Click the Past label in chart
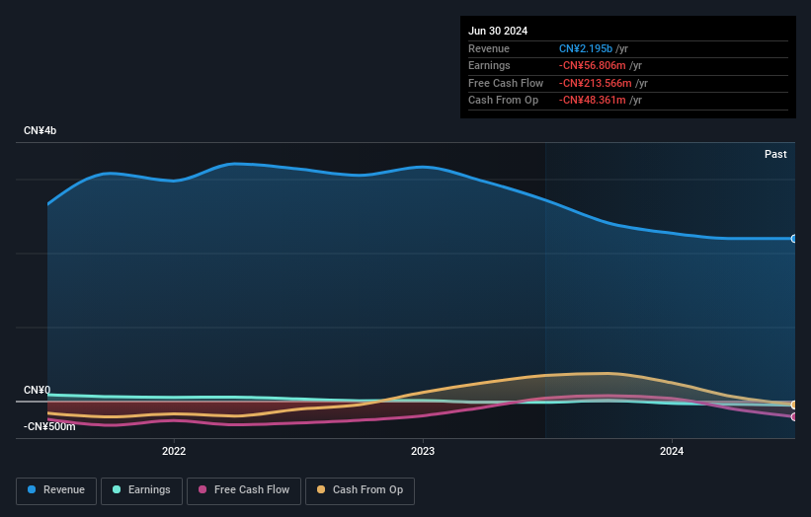The width and height of the screenshot is (811, 517). pos(775,154)
